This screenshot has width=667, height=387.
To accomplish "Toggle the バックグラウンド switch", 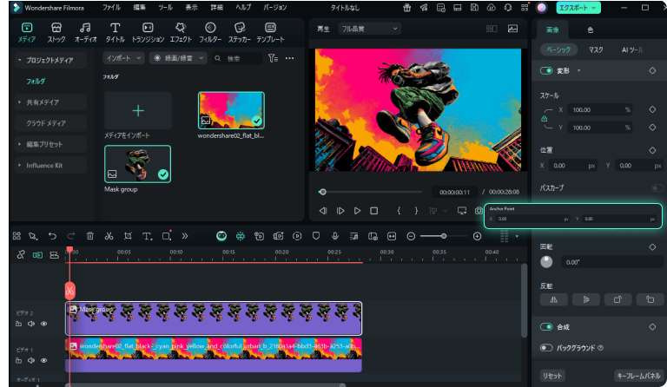I will point(546,347).
